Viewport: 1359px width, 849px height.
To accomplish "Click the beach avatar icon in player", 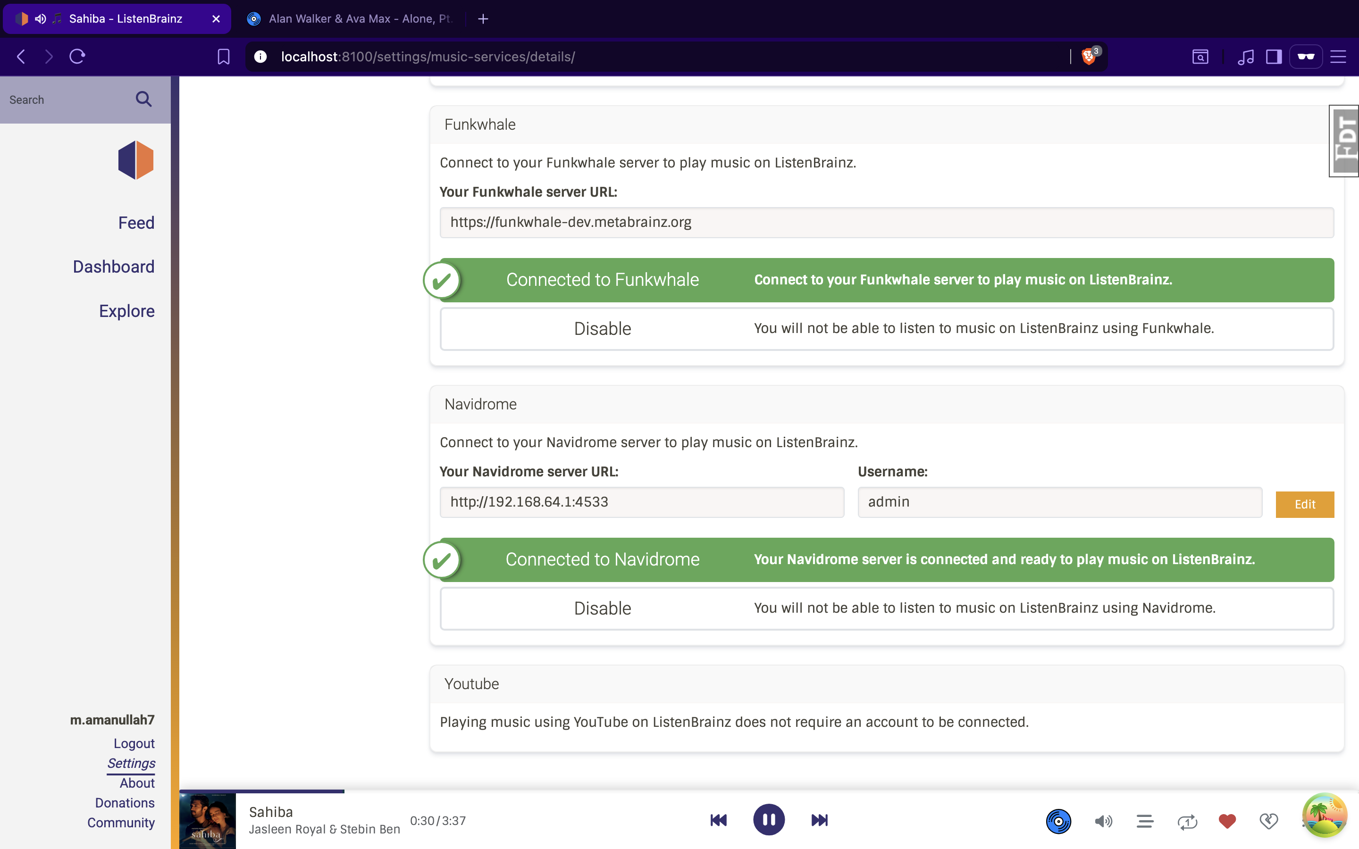I will tap(1325, 815).
